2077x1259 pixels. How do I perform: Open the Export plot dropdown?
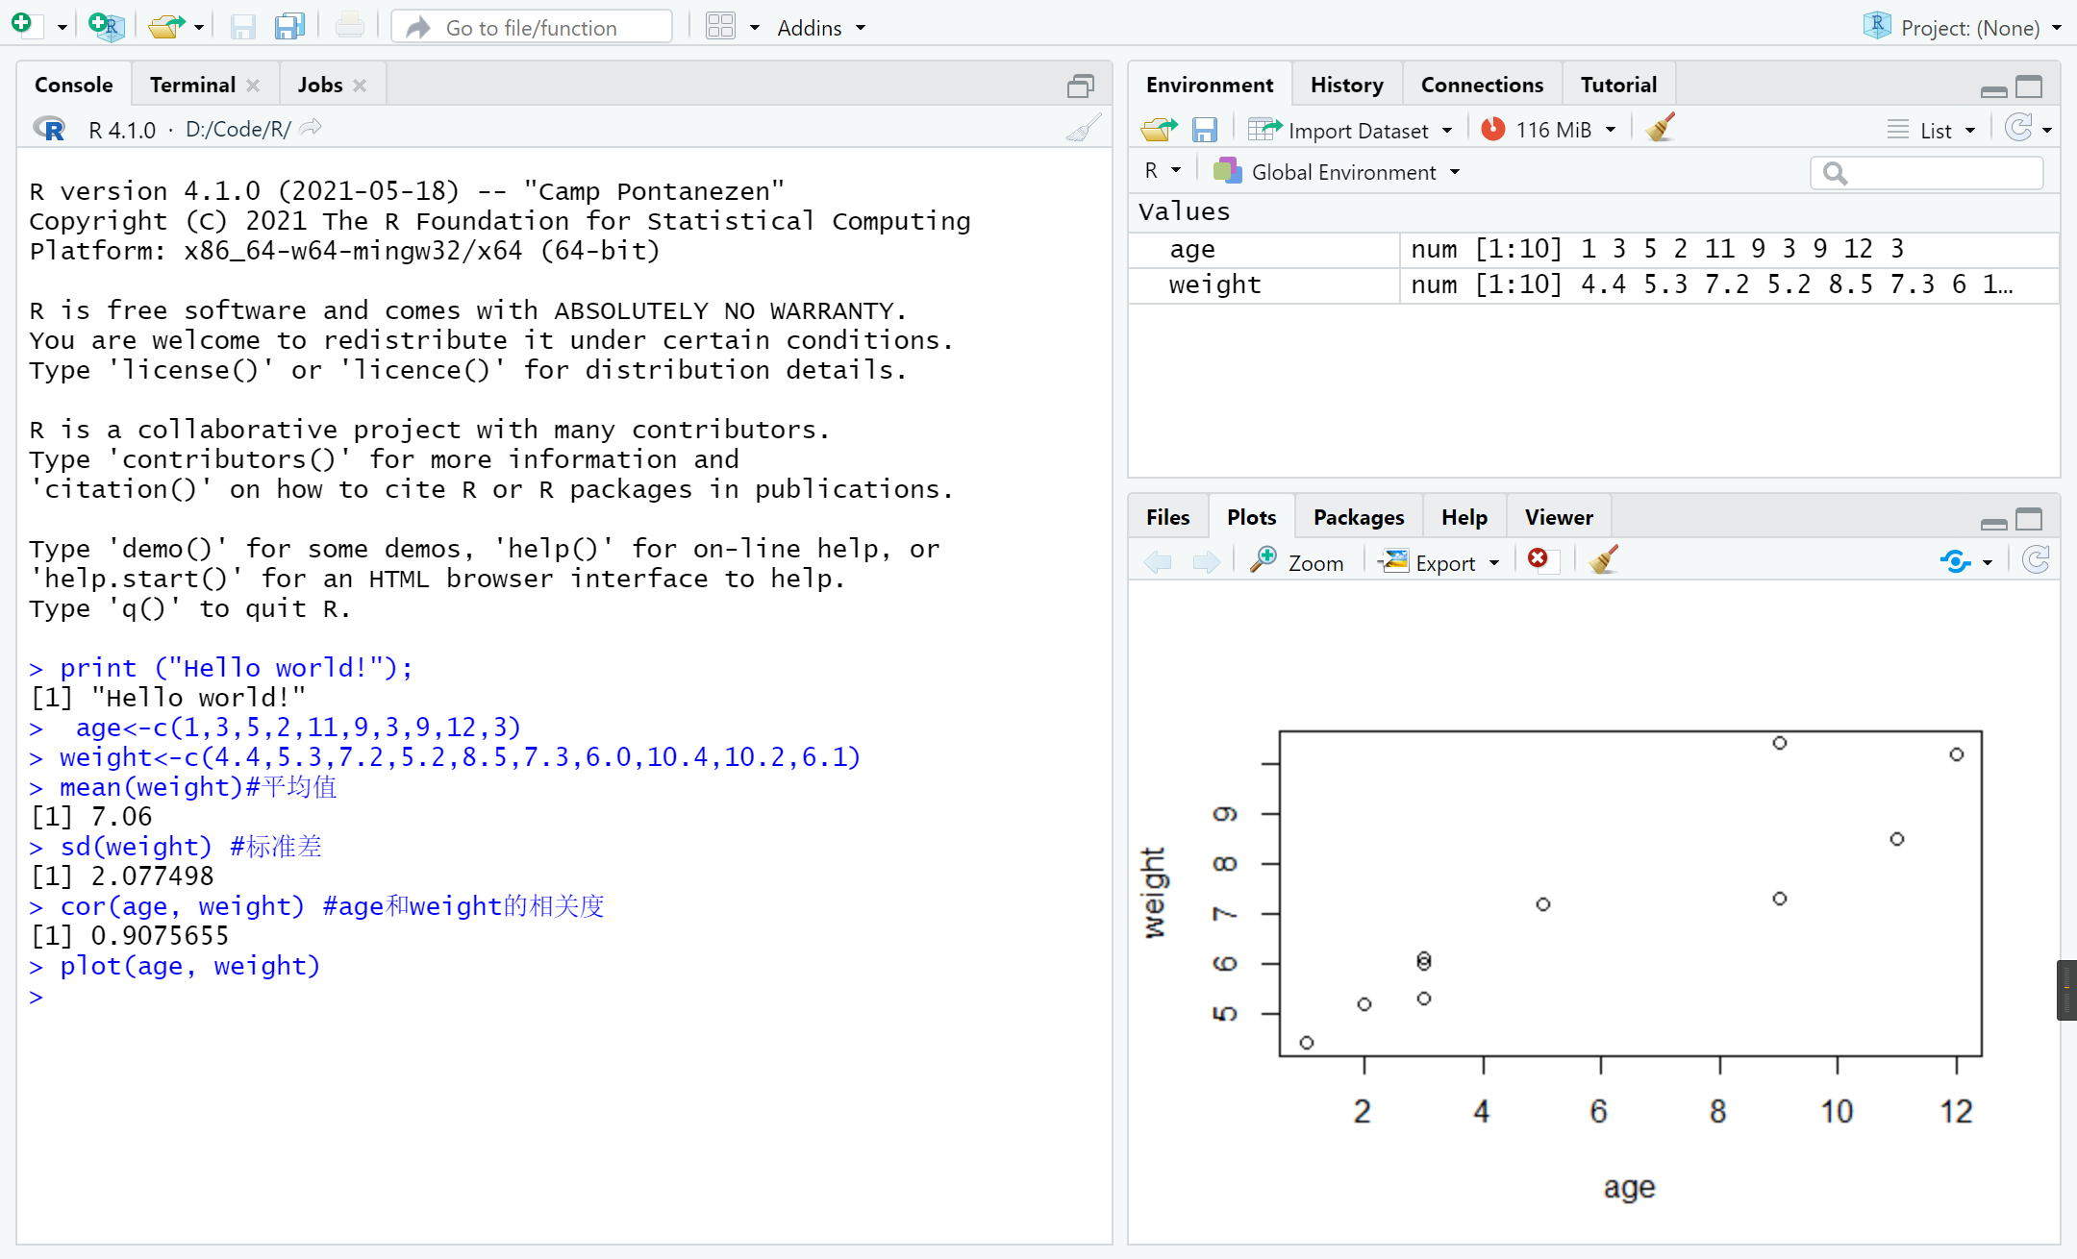1439,562
